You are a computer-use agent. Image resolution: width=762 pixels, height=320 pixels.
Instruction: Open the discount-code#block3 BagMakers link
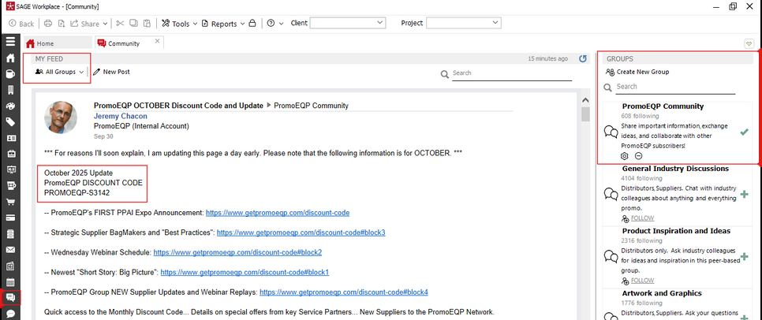pyautogui.click(x=301, y=233)
